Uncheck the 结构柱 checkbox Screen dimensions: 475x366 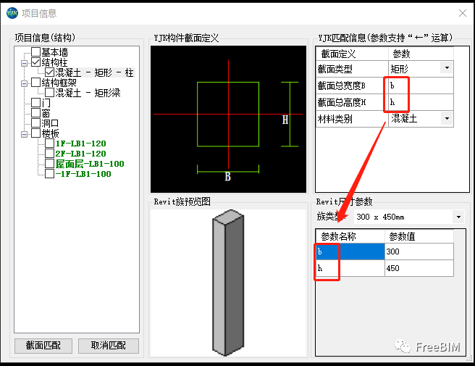(x=36, y=62)
